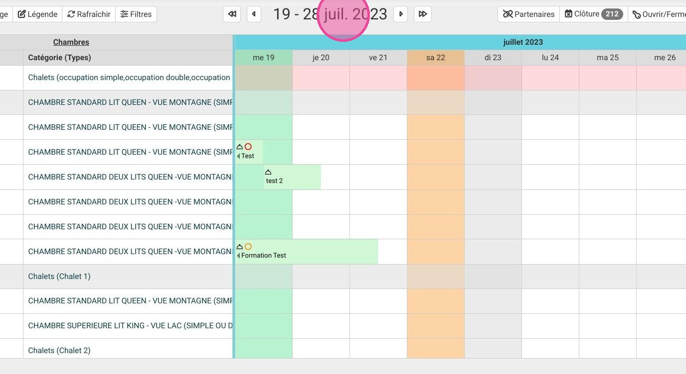Open the Test reservation block
This screenshot has height=374, width=686.
[249, 152]
